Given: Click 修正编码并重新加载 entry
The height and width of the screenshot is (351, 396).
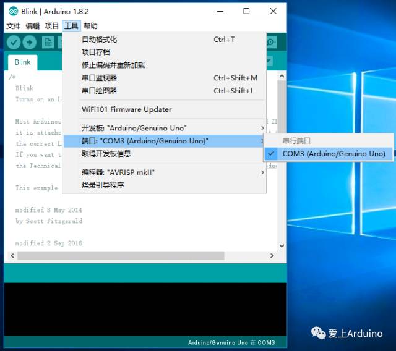Looking at the screenshot, I should (x=165, y=65).
